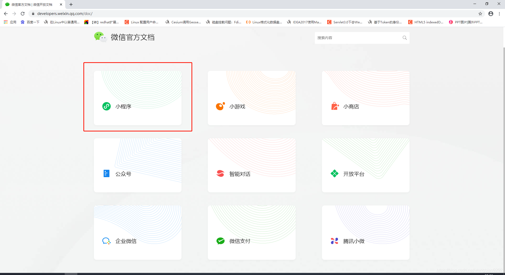Screen dimensions: 505x275
Task: Click the address bar URL developers.weixin.qq.com/doc/
Action: tap(65, 14)
